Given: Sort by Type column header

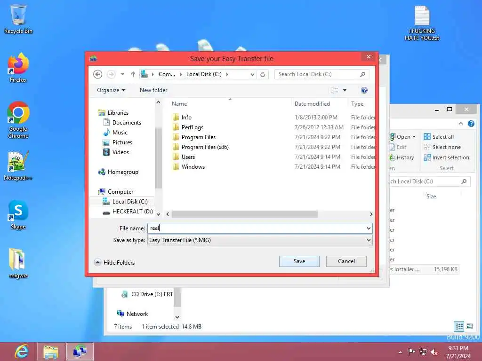Looking at the screenshot, I should [x=361, y=104].
